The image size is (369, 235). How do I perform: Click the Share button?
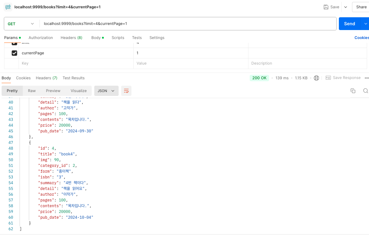[x=361, y=7]
